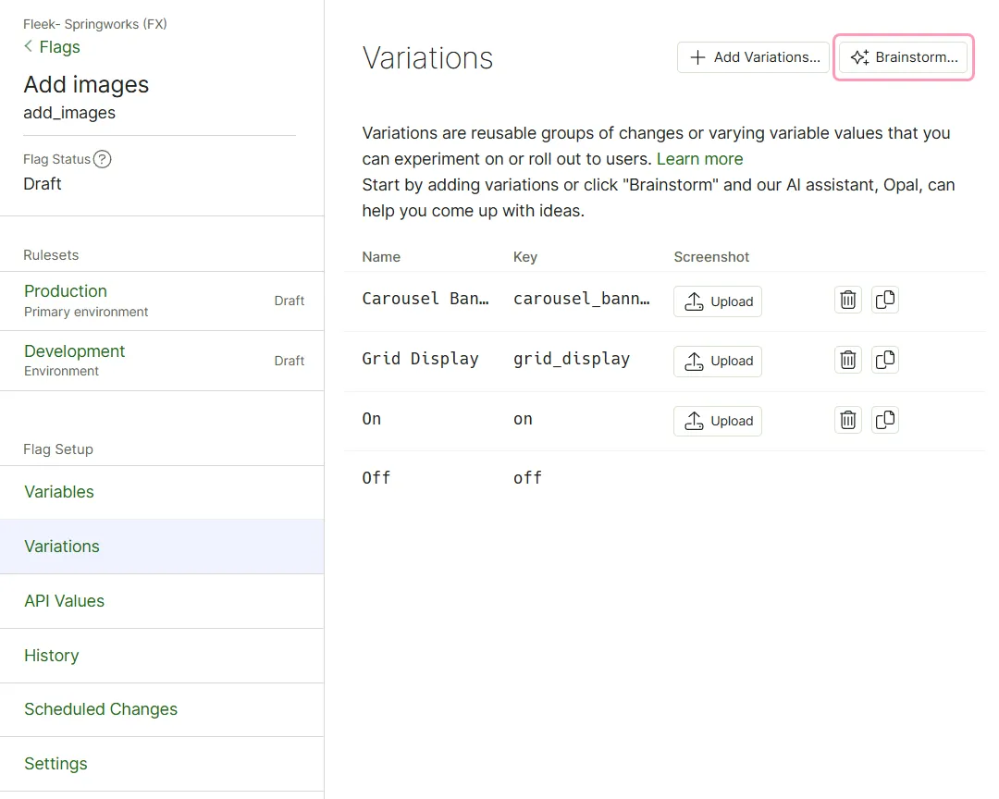Duplicate the On variation
999x799 pixels.
(x=885, y=420)
